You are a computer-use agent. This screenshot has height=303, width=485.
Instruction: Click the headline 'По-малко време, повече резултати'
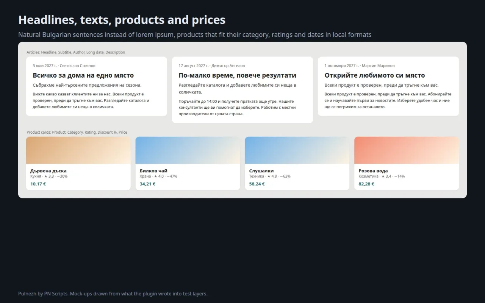237,75
